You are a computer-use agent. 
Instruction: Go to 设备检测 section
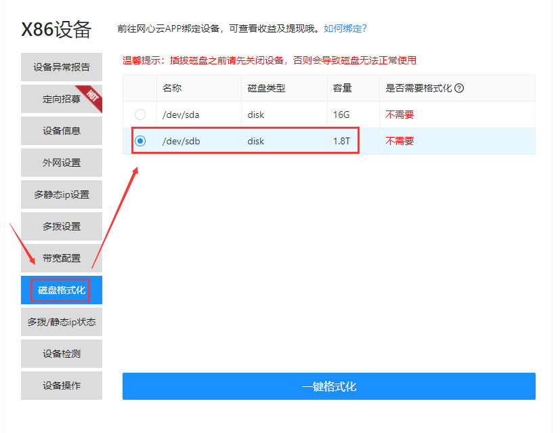(x=62, y=354)
